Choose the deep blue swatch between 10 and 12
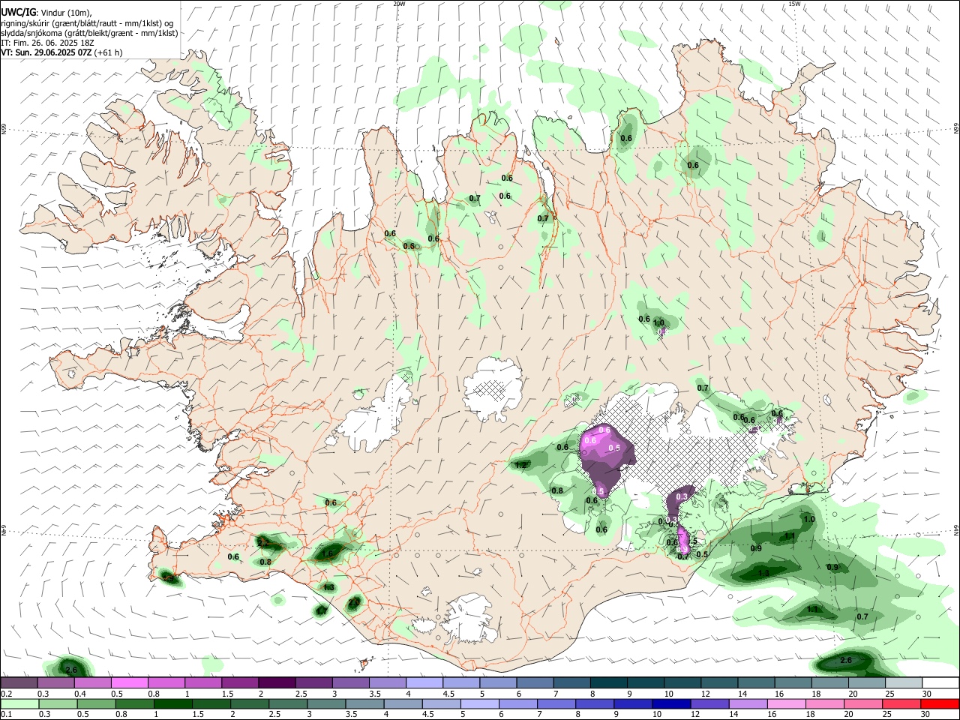Screen dimensions: 960x720 point(670,703)
